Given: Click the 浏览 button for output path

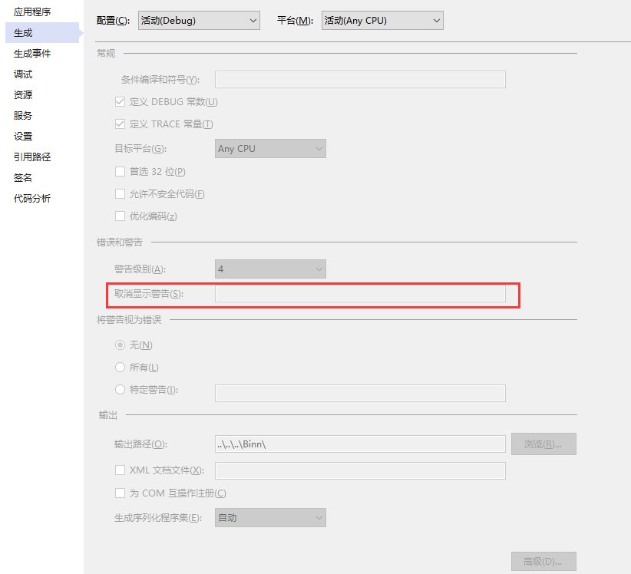Looking at the screenshot, I should [x=543, y=444].
